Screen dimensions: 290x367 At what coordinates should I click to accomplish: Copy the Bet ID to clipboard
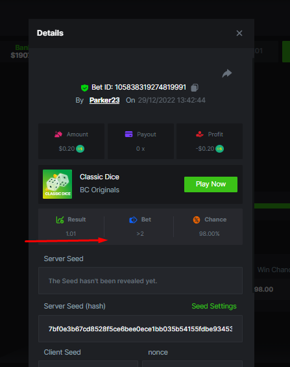pyautogui.click(x=195, y=88)
